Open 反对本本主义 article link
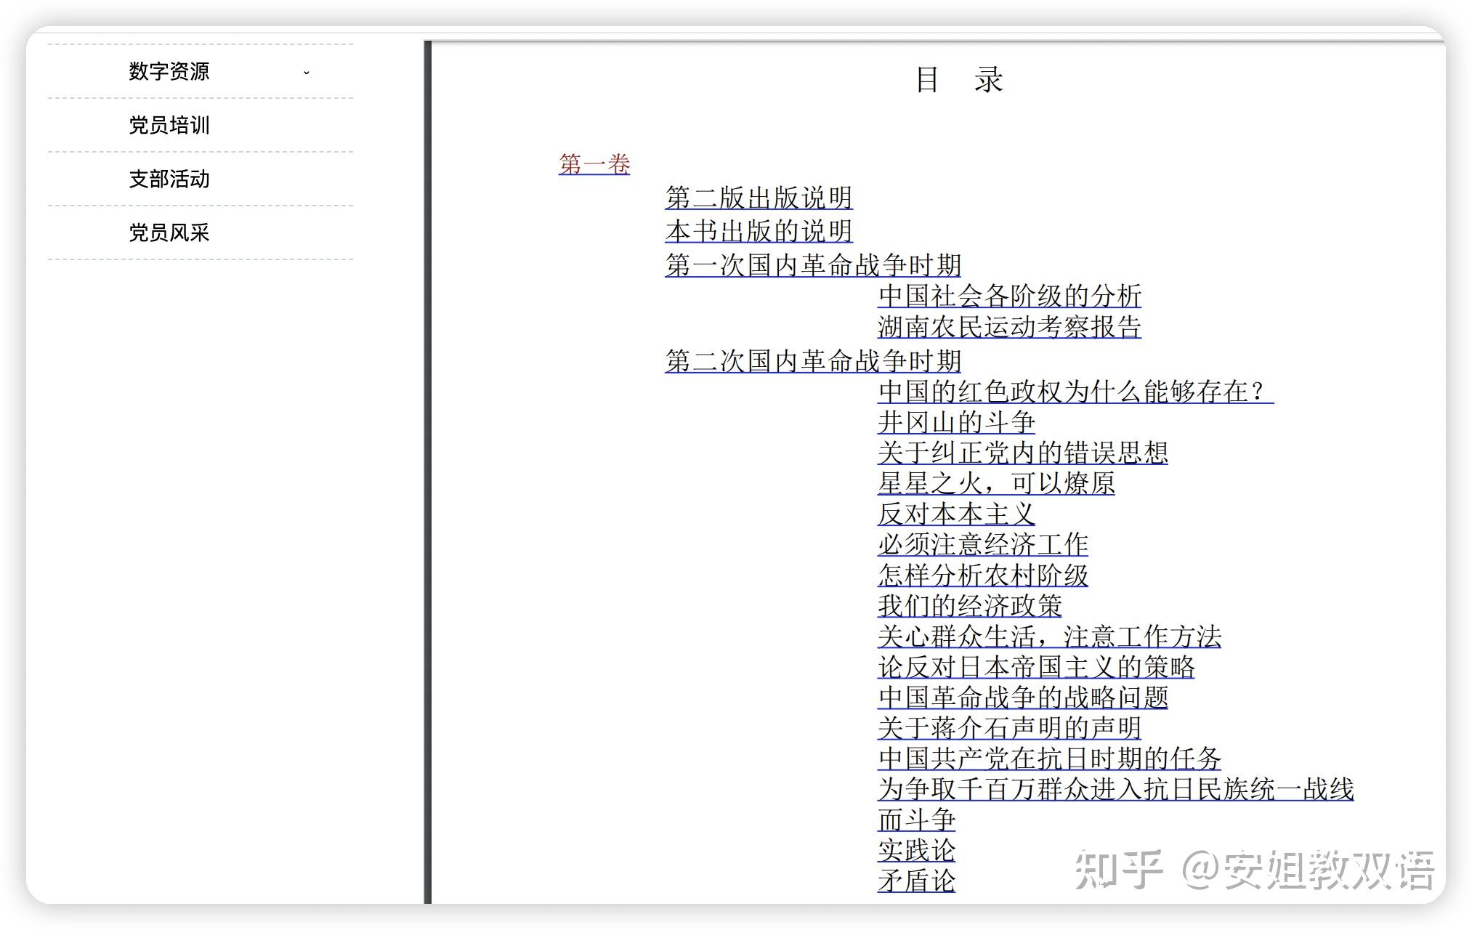The image size is (1472, 930). point(955,514)
